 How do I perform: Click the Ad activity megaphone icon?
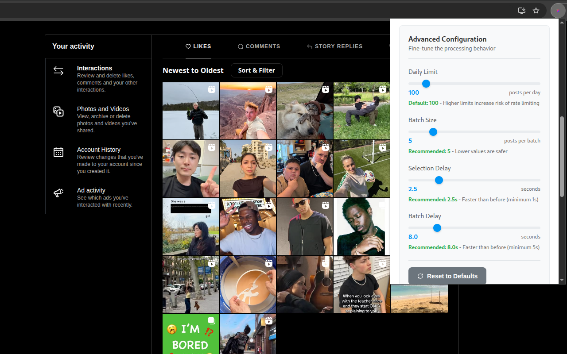coord(58,193)
